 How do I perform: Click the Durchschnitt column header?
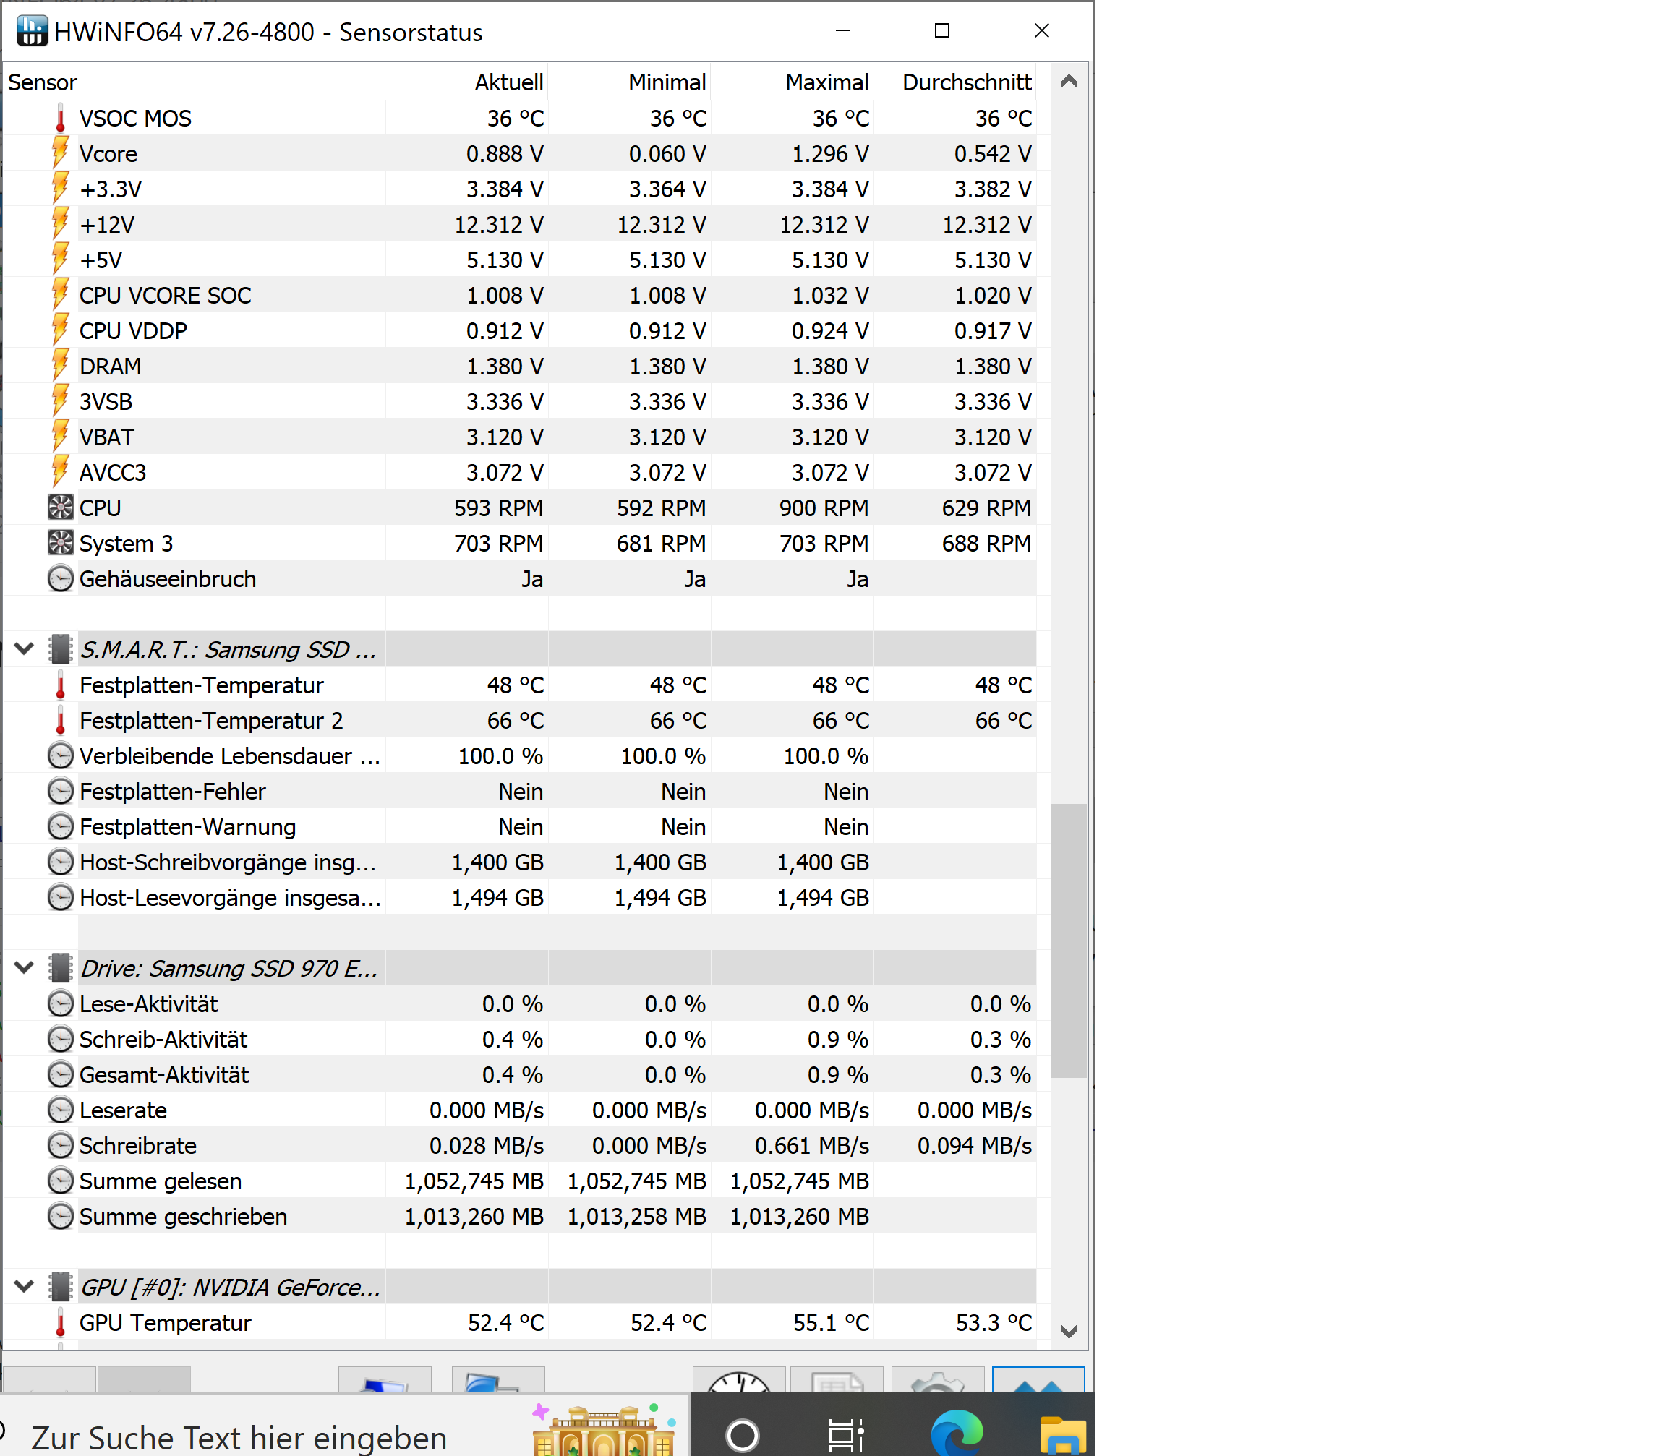tap(965, 82)
